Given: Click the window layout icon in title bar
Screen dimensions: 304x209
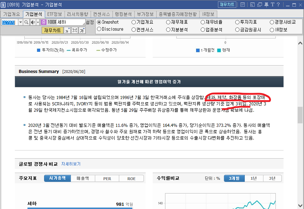Looking at the screenshot, I should 253,5.
